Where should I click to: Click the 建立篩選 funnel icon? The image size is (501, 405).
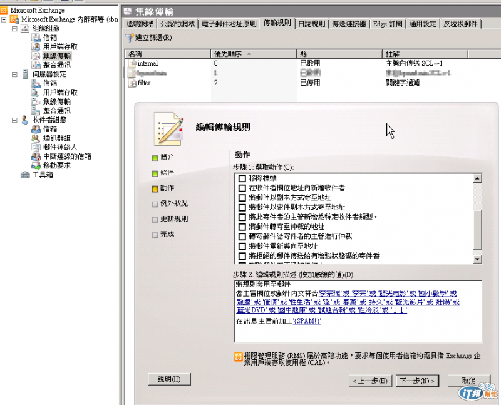tap(130, 38)
